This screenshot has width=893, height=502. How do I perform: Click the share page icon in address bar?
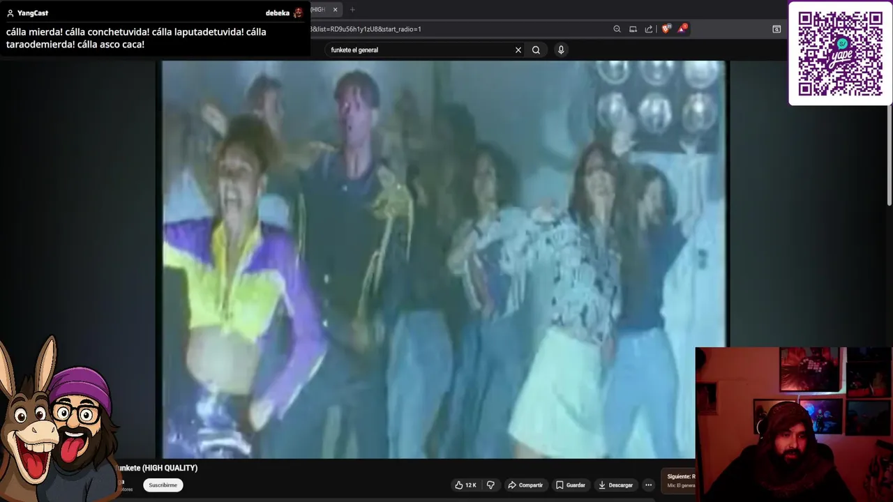point(649,29)
